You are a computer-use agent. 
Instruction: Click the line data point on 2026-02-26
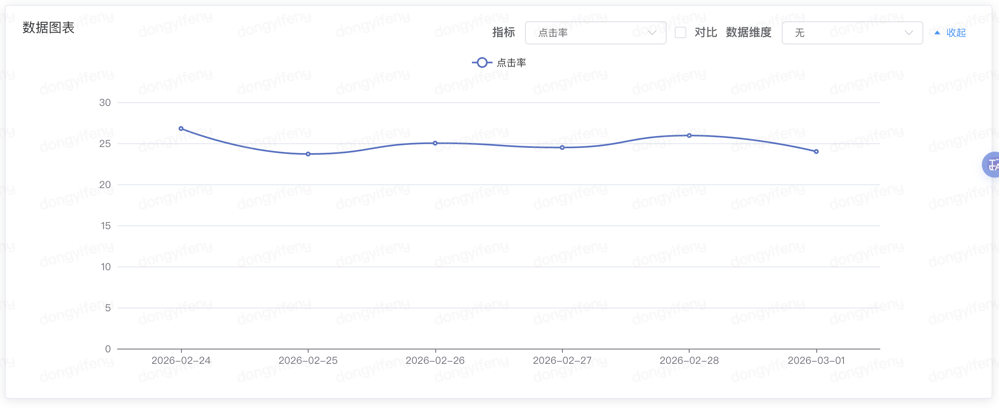point(435,143)
